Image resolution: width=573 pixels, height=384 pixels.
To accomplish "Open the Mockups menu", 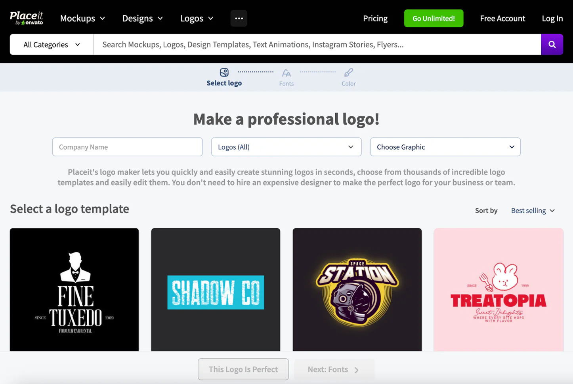I will [x=82, y=18].
